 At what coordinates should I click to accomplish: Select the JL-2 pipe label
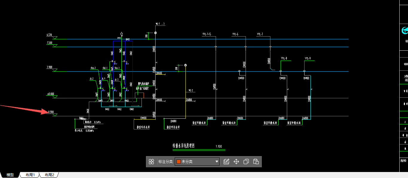click(92, 79)
